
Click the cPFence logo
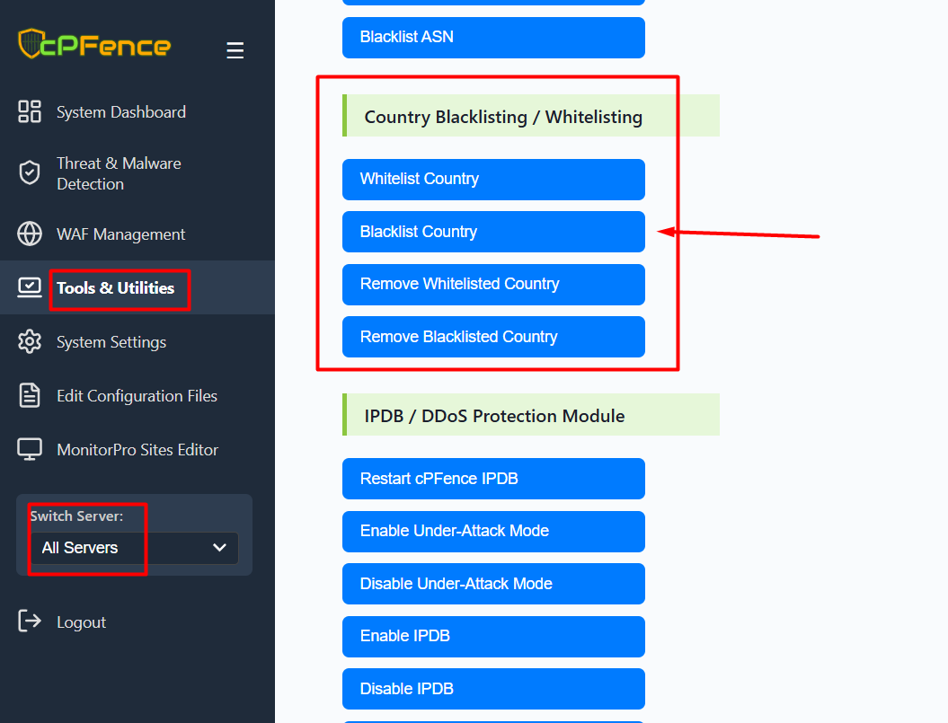93,44
